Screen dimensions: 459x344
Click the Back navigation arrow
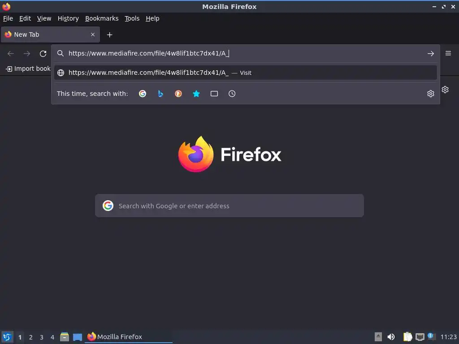pos(11,54)
